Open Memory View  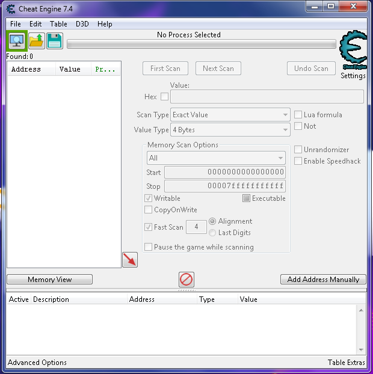coord(50,280)
